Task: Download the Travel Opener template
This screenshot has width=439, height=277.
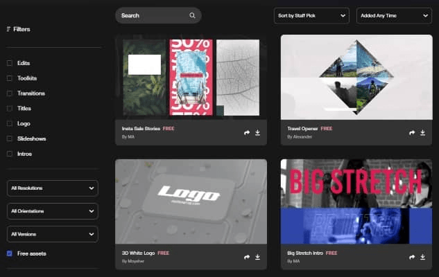Action: (x=423, y=132)
